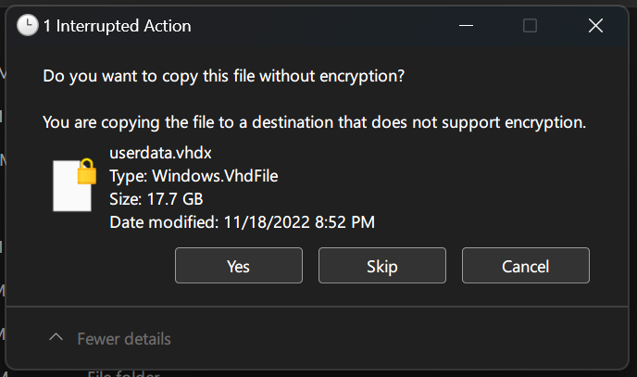Viewport: 637px width, 377px height.
Task: Click the Date modified line
Action: coord(242,221)
